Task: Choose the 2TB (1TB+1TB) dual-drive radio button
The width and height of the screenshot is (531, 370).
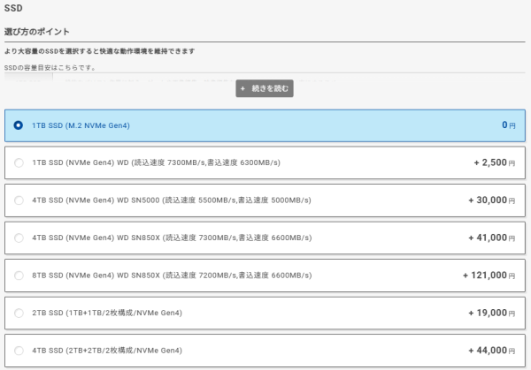Action: [19, 313]
